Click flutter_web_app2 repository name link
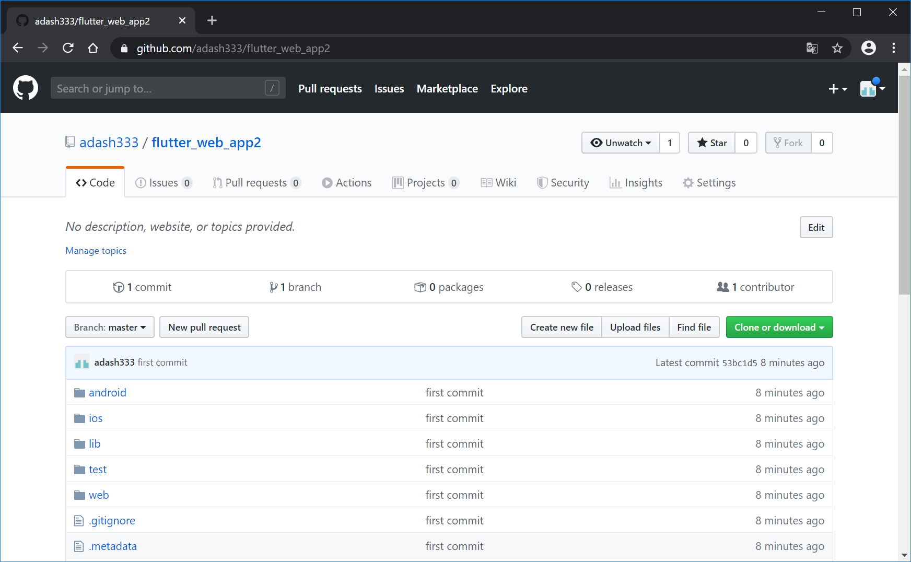 [206, 143]
